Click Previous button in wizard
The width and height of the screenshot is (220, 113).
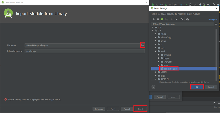[x=99, y=109]
